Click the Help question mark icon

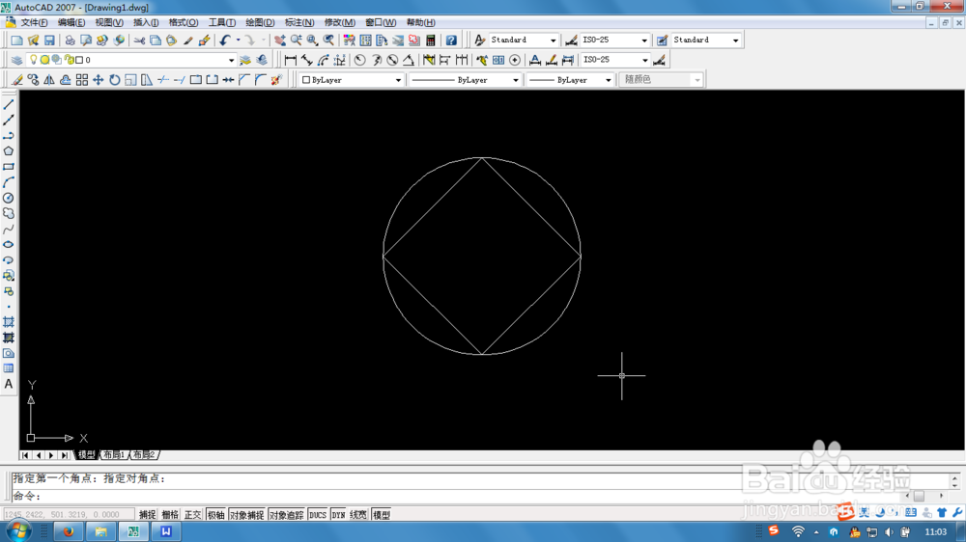pos(451,40)
